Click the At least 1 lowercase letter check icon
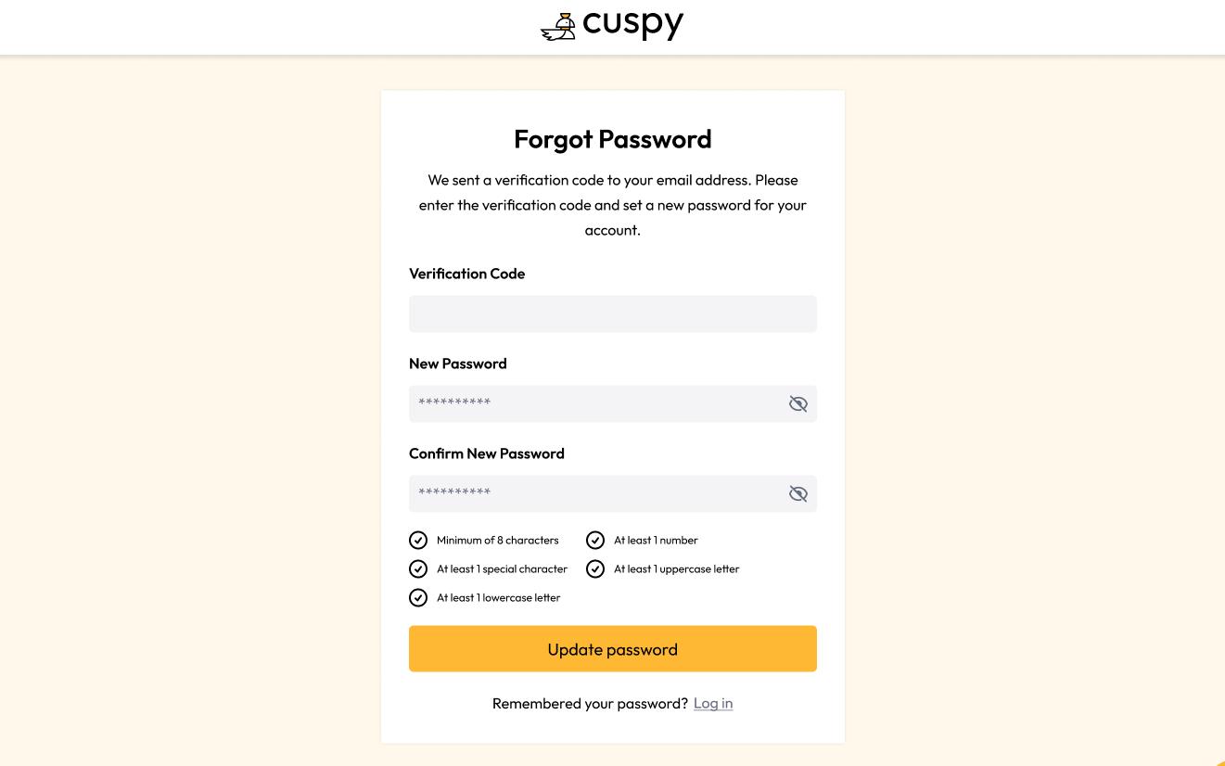 pos(418,597)
